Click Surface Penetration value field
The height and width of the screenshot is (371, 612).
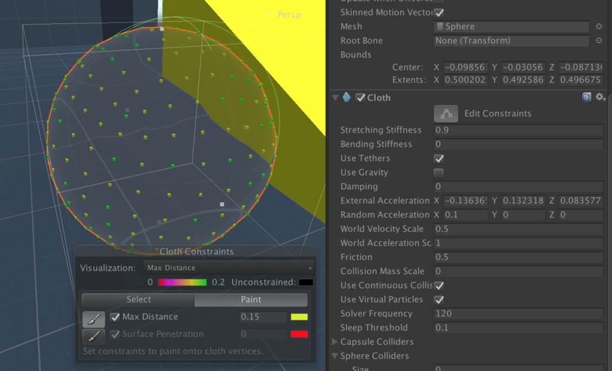pyautogui.click(x=263, y=334)
